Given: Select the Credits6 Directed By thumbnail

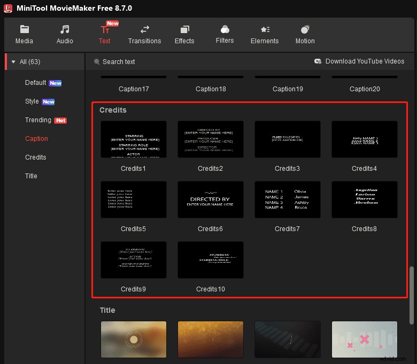Looking at the screenshot, I should coord(211,200).
